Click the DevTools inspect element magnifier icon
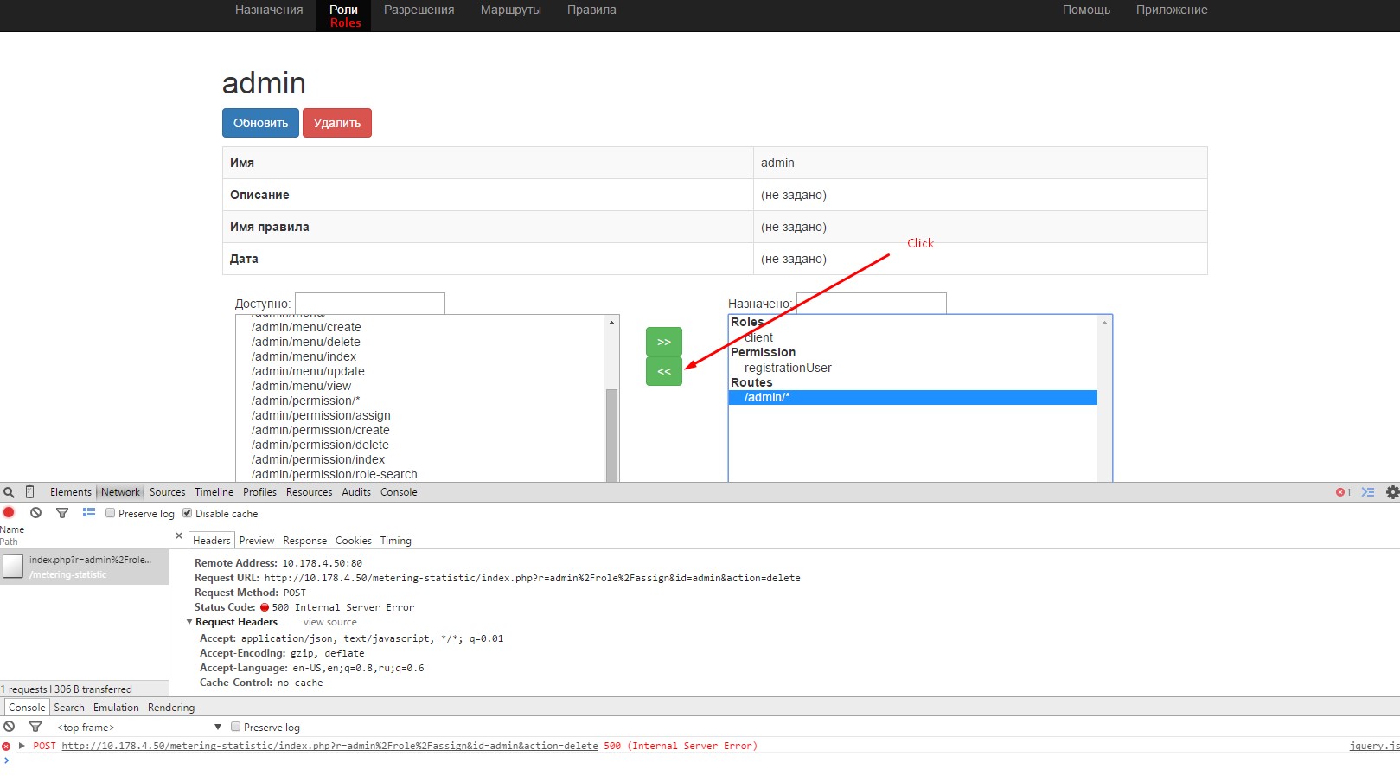1400x782 pixels. 10,492
